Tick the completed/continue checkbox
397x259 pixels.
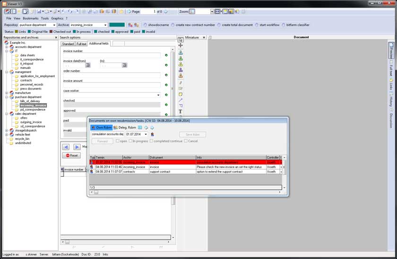151,141
